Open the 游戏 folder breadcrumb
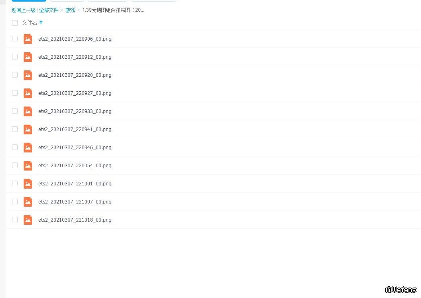Image resolution: width=421 pixels, height=298 pixels. (70, 10)
